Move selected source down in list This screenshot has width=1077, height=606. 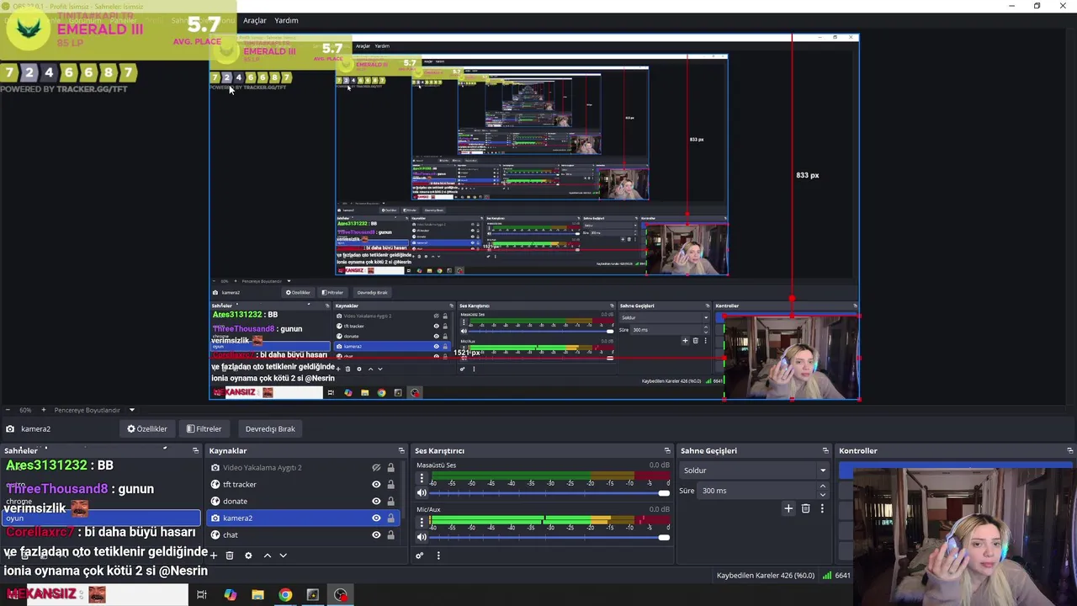283,555
